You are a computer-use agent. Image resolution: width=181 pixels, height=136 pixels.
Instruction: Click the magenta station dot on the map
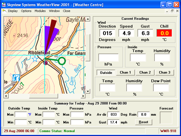[46, 63]
